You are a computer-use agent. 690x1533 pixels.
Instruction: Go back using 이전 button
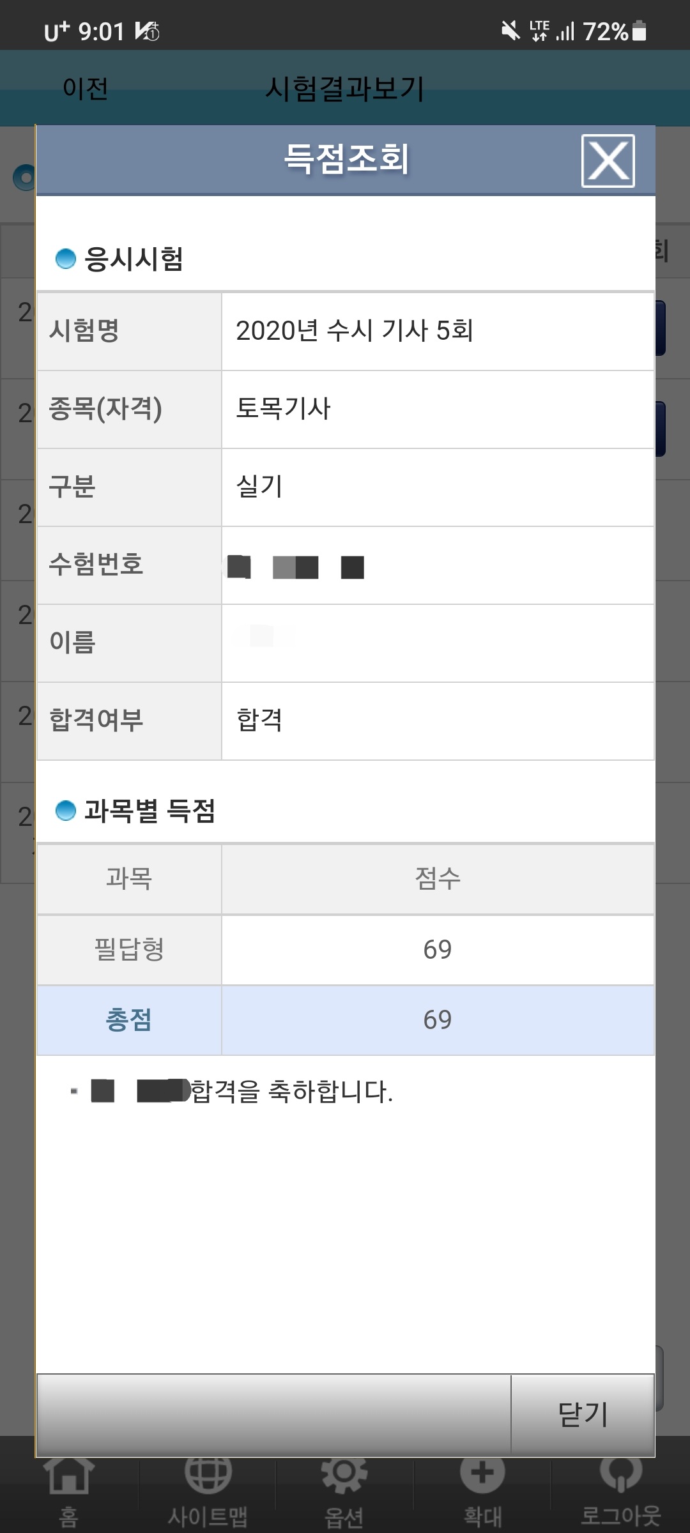(x=86, y=88)
